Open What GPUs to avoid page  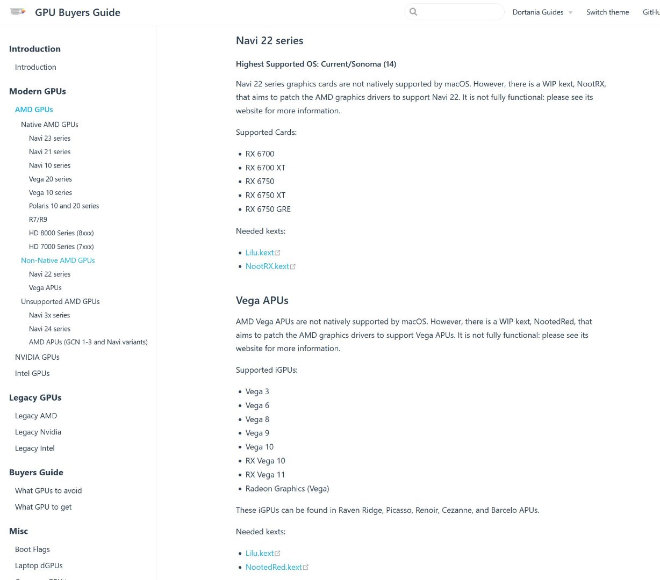[48, 491]
